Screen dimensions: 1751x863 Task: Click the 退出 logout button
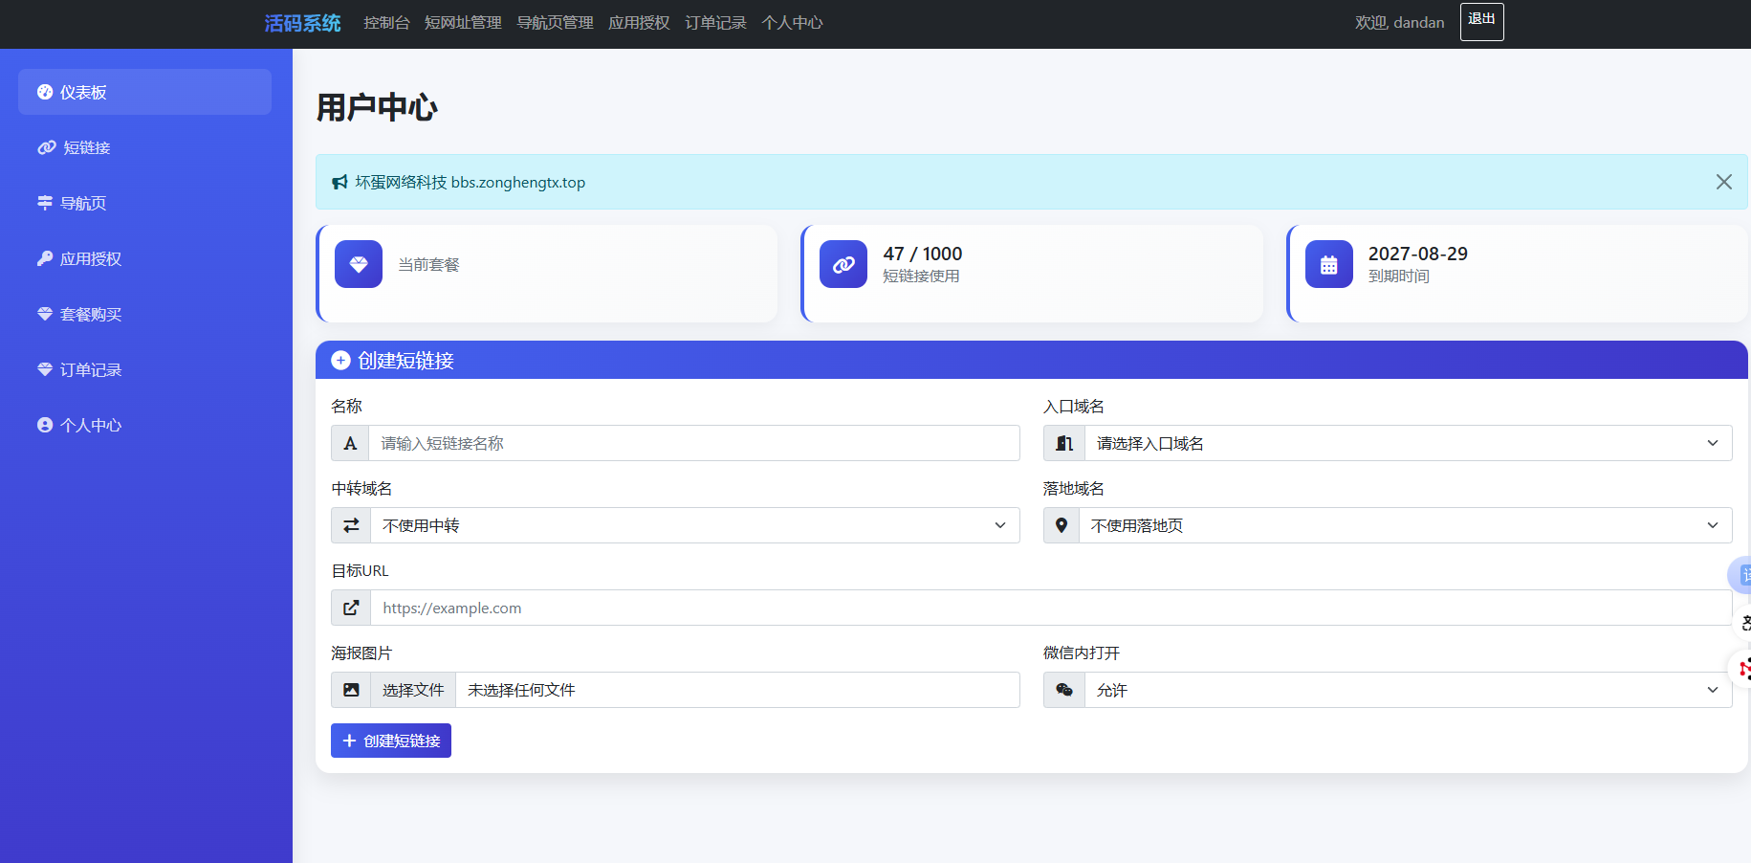click(1481, 21)
